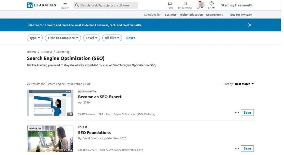This screenshot has width=284, height=155.
Task: Click the '282,402 learners' text
Action: (x=87, y=150)
